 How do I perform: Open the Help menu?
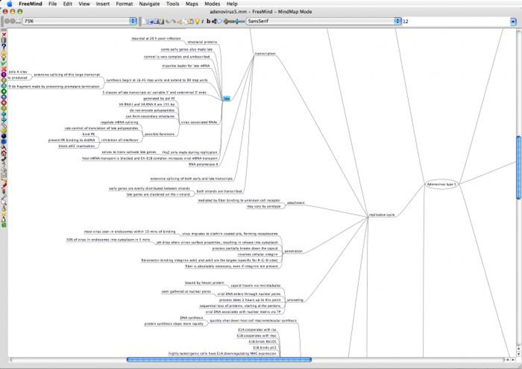[x=232, y=4]
